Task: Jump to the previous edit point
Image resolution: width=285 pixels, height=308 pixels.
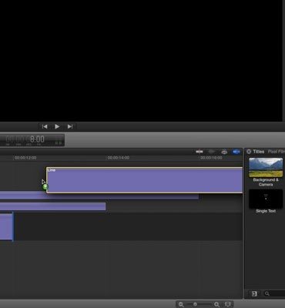Action: coord(45,126)
